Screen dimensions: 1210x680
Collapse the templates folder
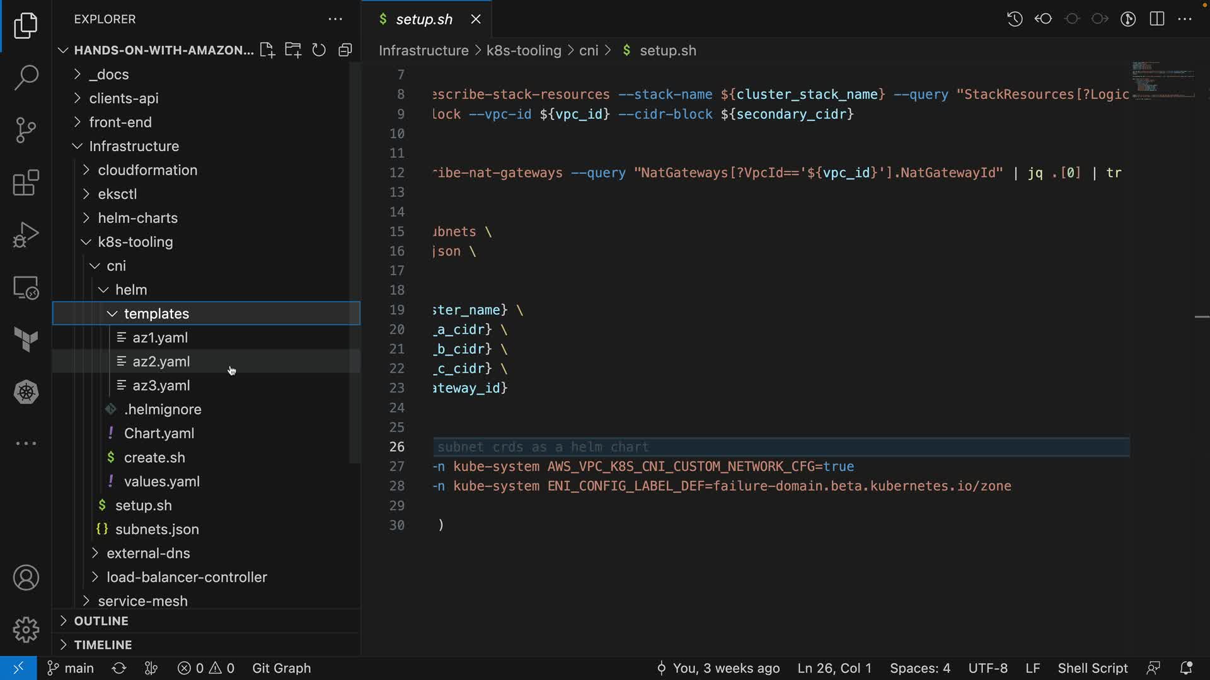(x=156, y=314)
